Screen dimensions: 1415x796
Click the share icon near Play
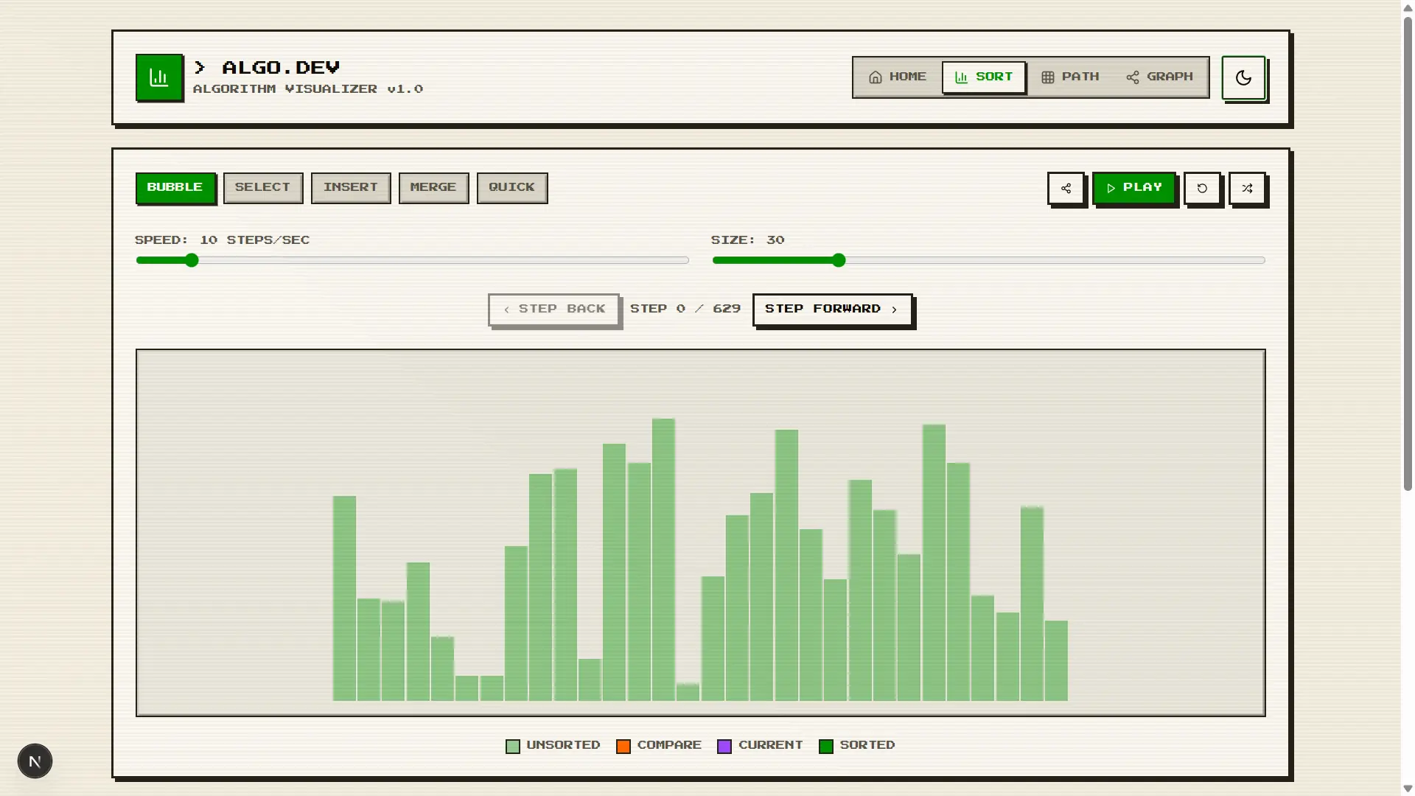click(x=1066, y=188)
